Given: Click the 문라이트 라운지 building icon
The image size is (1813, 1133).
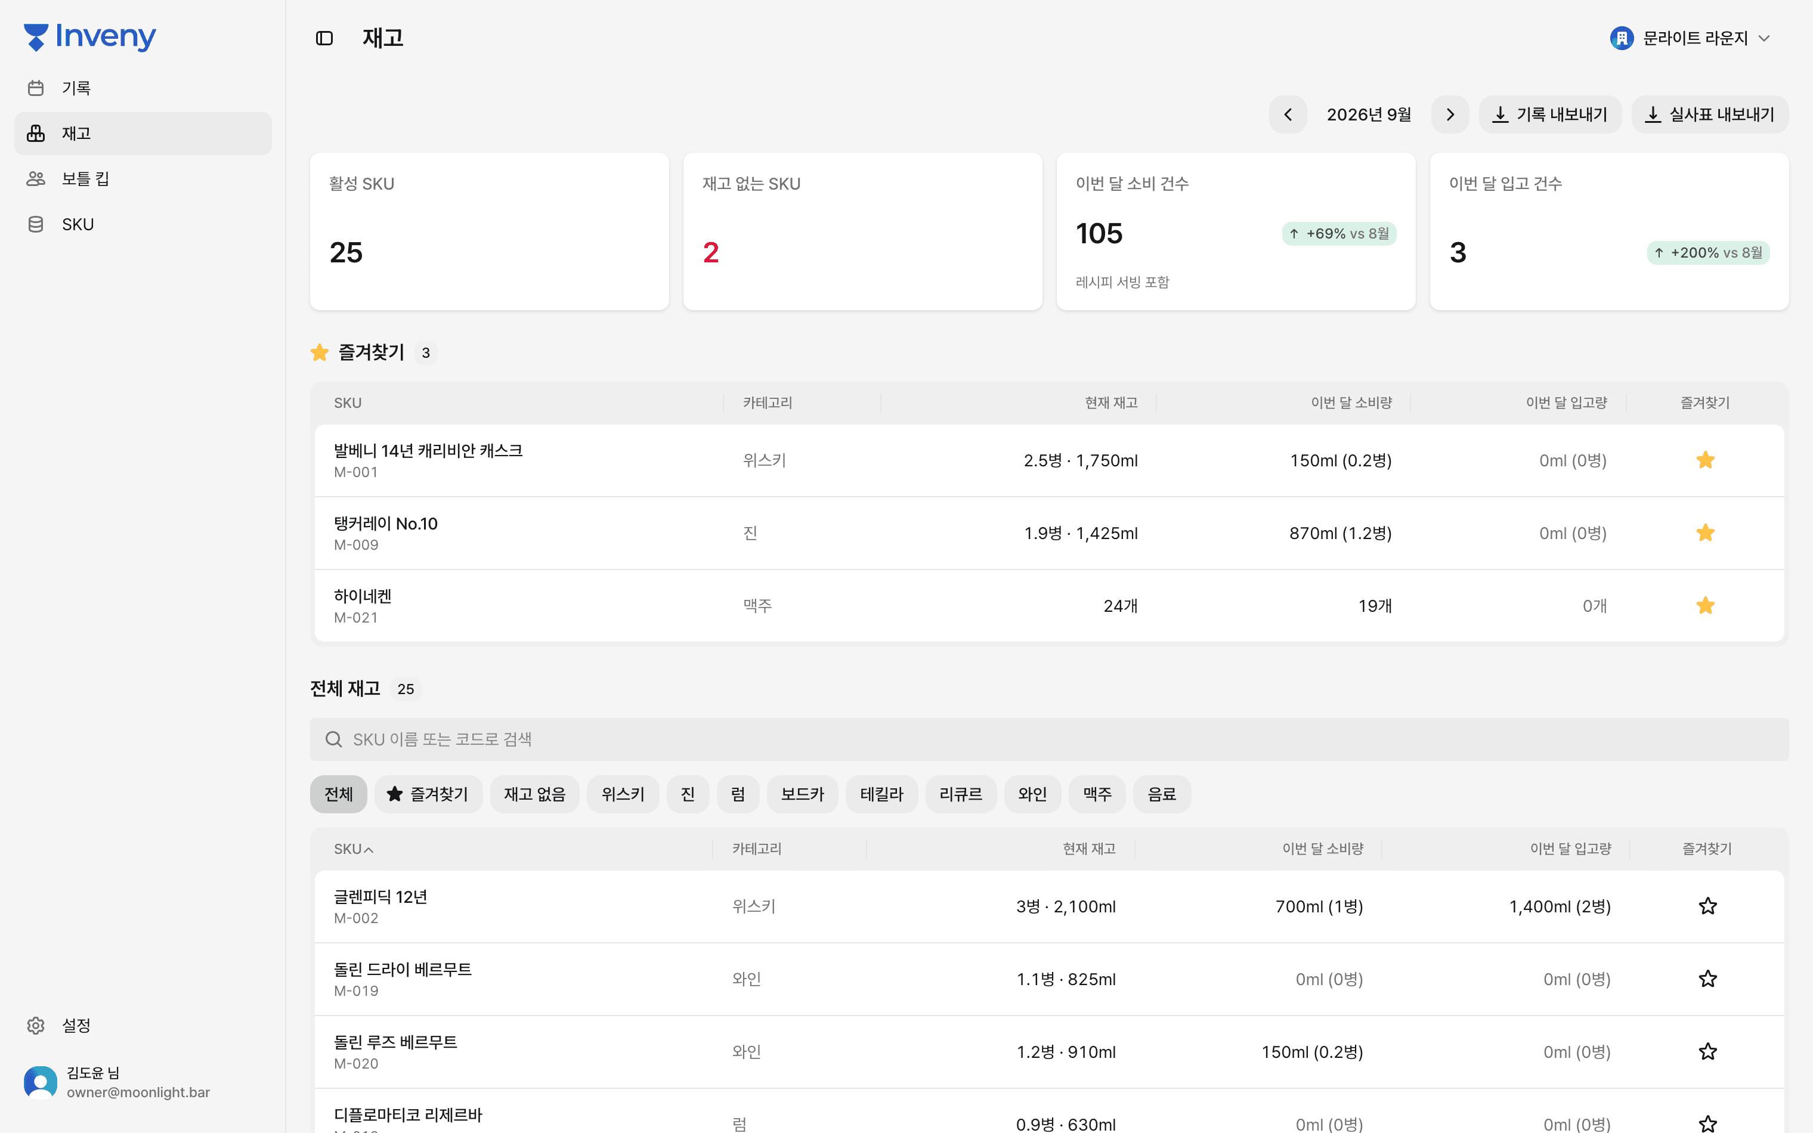Looking at the screenshot, I should [x=1622, y=38].
